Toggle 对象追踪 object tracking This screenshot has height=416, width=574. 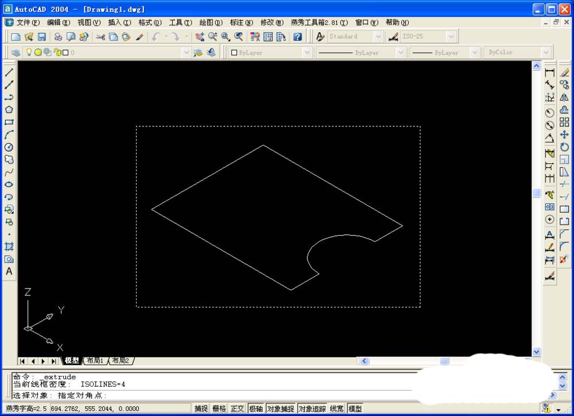[x=312, y=409]
